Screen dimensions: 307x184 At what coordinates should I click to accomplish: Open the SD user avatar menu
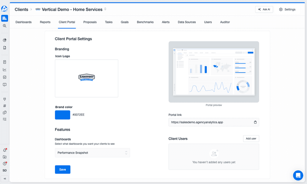point(4,170)
